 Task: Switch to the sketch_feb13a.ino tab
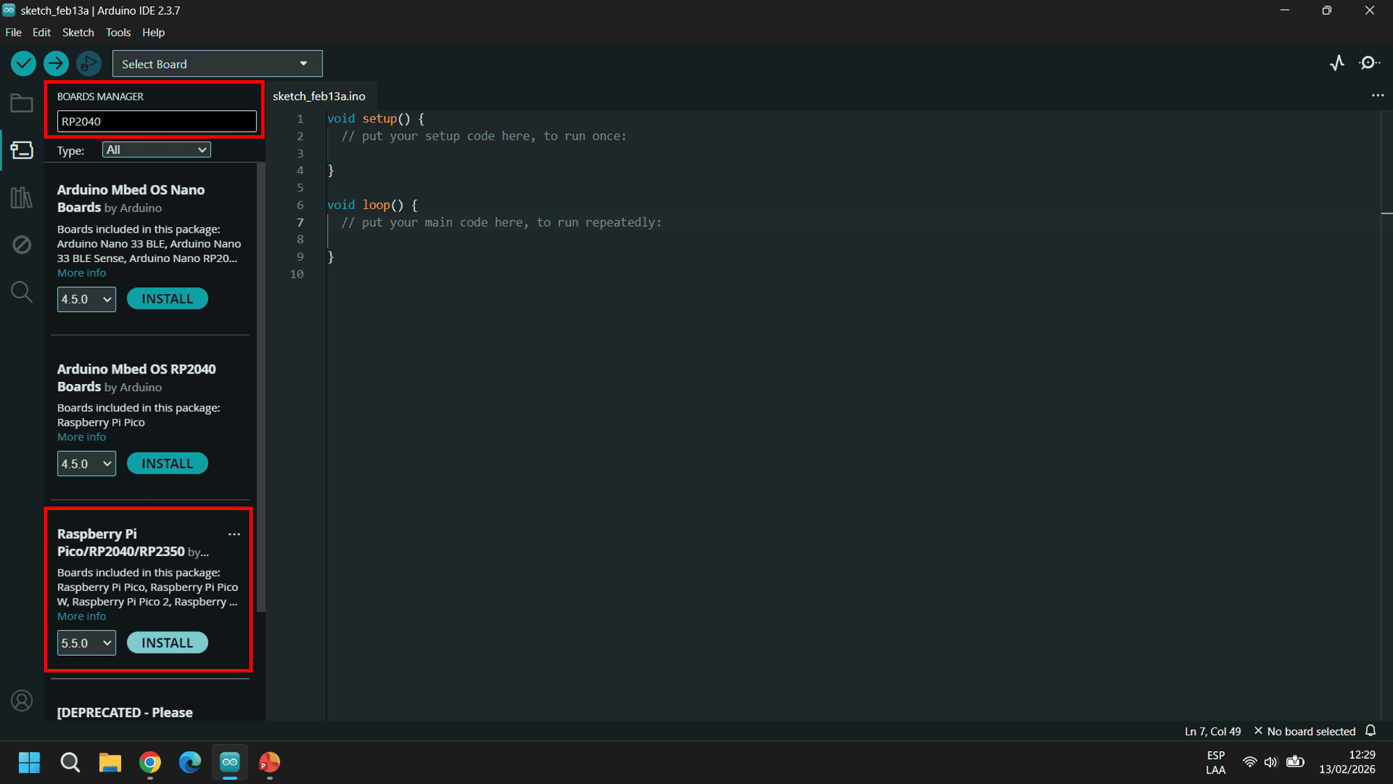pyautogui.click(x=319, y=96)
